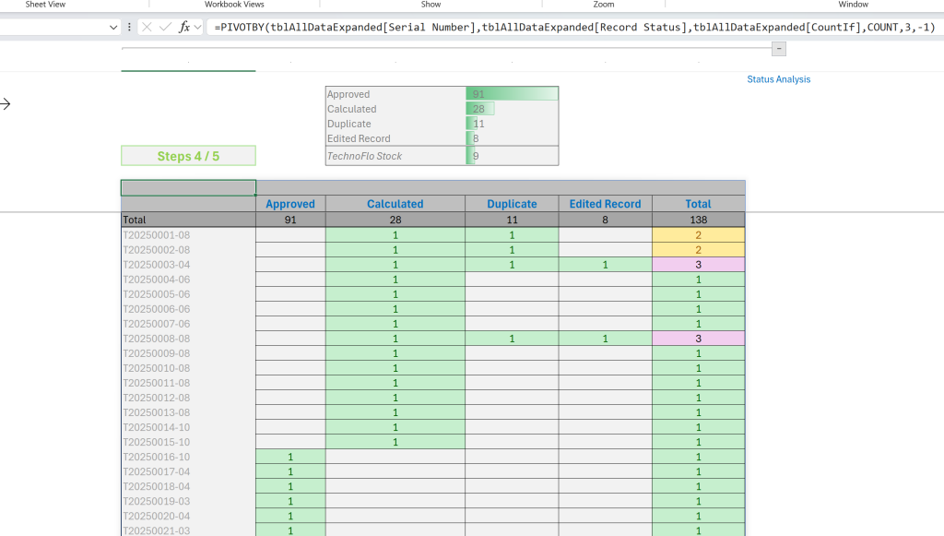Select serial number T20250006-06
The width and height of the screenshot is (944, 536).
click(188, 309)
